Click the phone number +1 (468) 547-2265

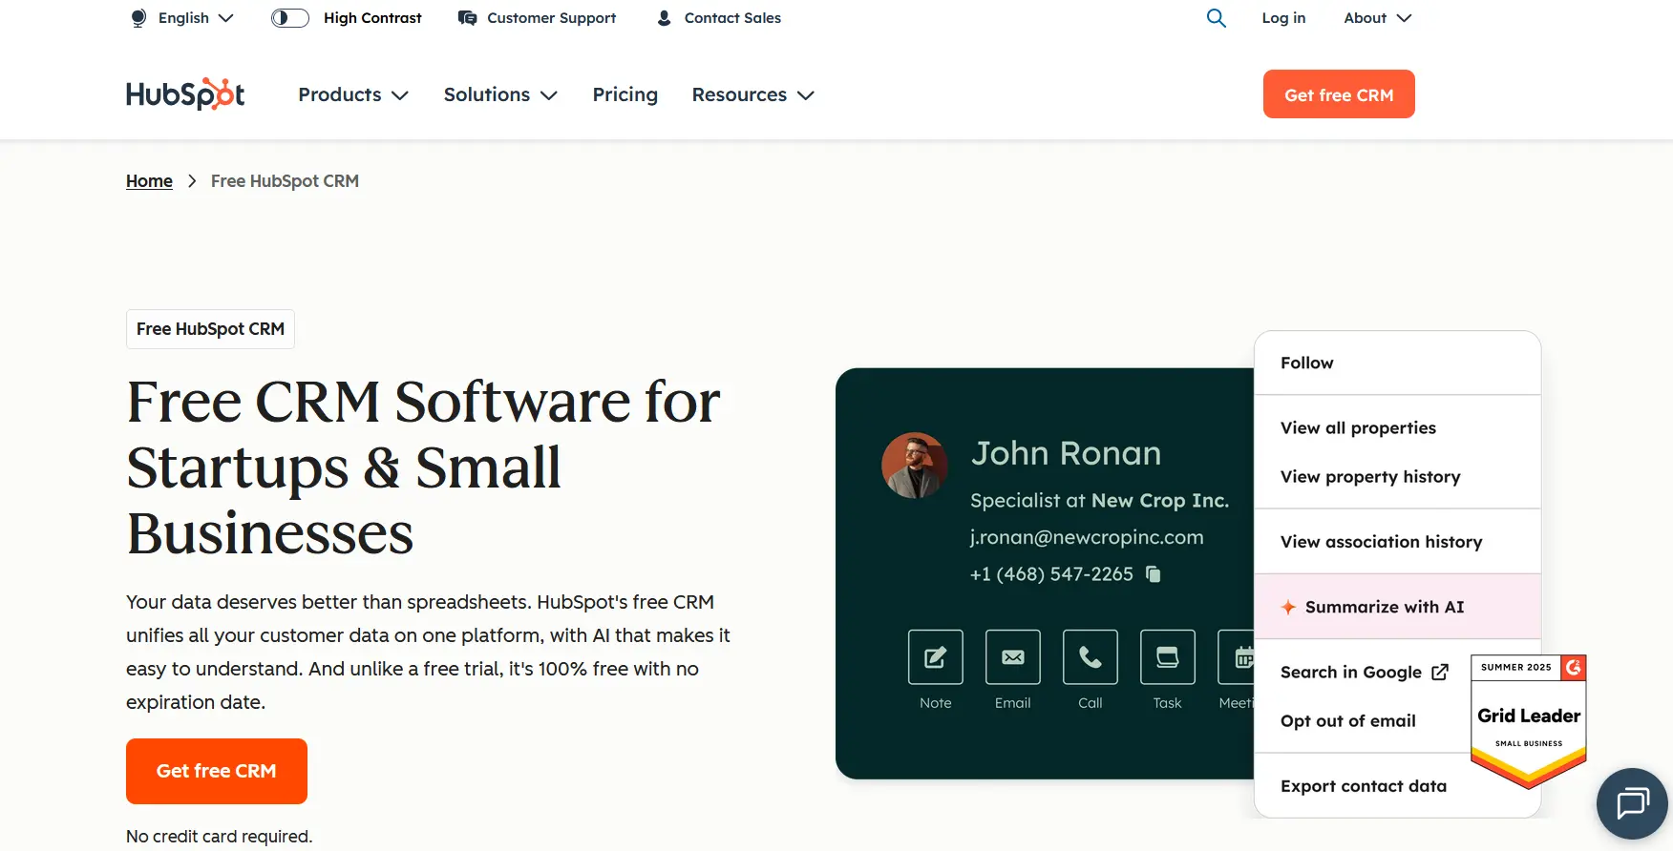(x=1051, y=573)
